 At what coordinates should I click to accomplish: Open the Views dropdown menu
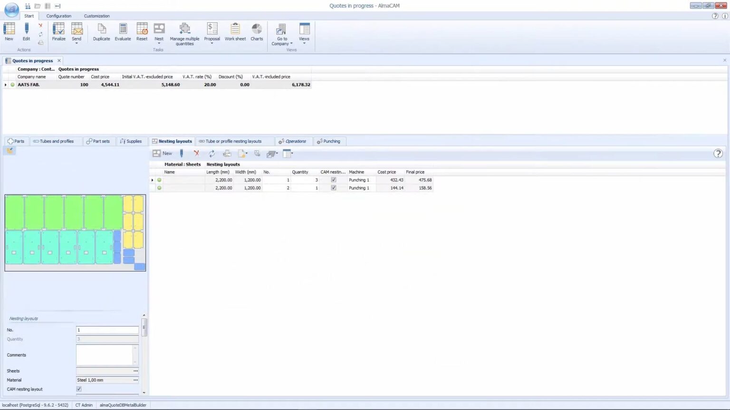pos(304,43)
